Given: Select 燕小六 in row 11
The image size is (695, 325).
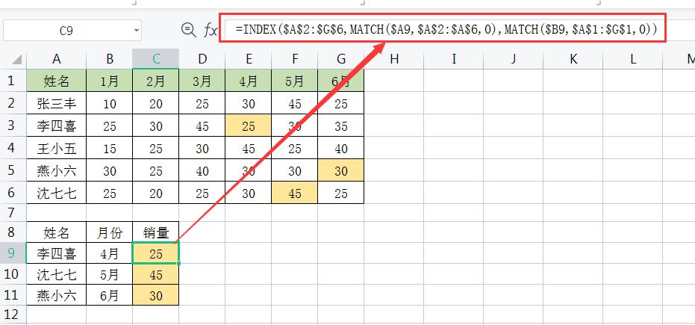Looking at the screenshot, I should pyautogui.click(x=56, y=295).
